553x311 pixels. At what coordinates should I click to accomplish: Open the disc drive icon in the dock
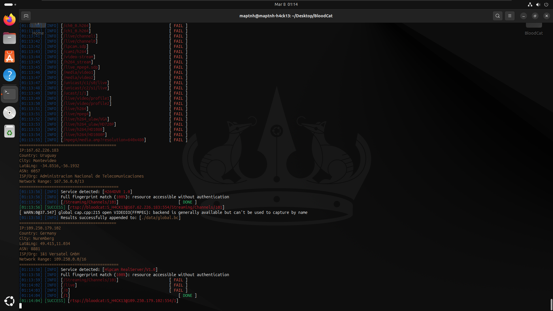(x=10, y=113)
